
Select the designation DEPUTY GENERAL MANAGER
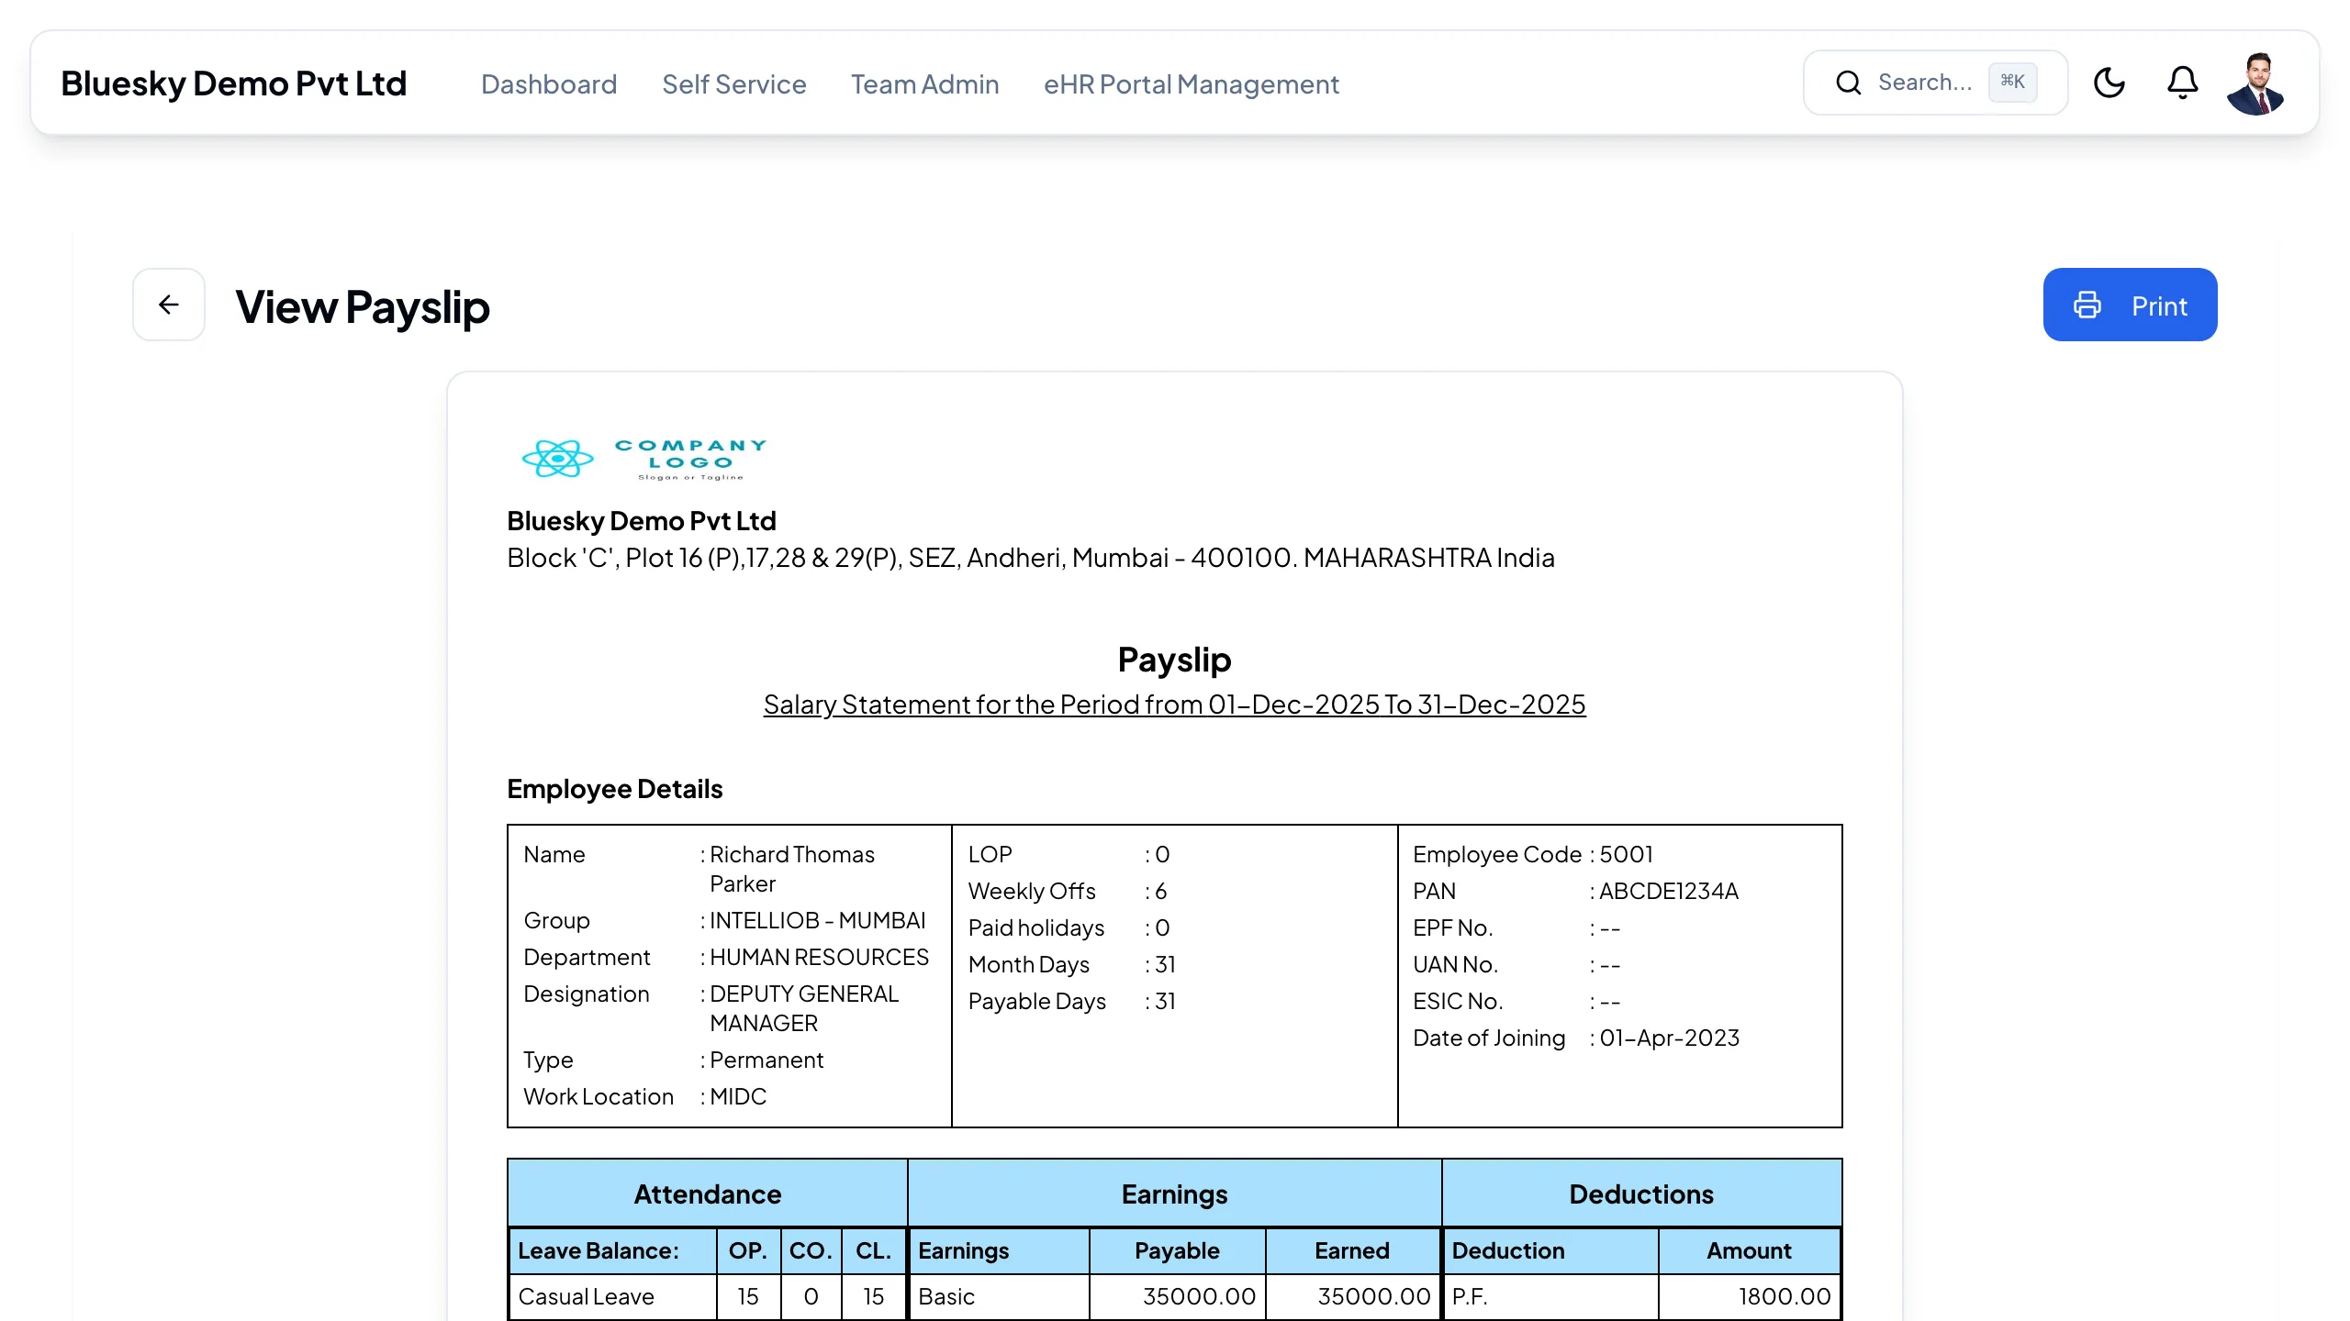point(804,1008)
